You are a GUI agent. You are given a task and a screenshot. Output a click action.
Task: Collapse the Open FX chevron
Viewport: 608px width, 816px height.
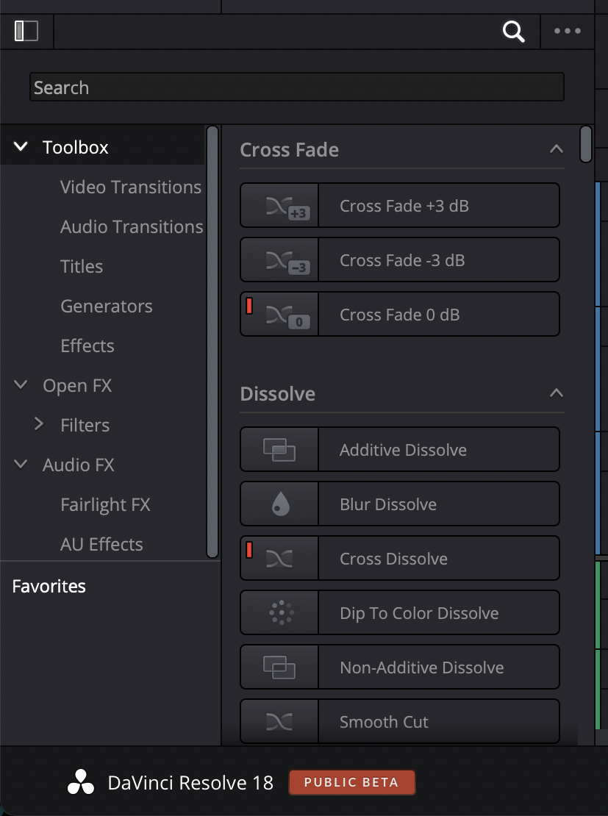coord(21,385)
